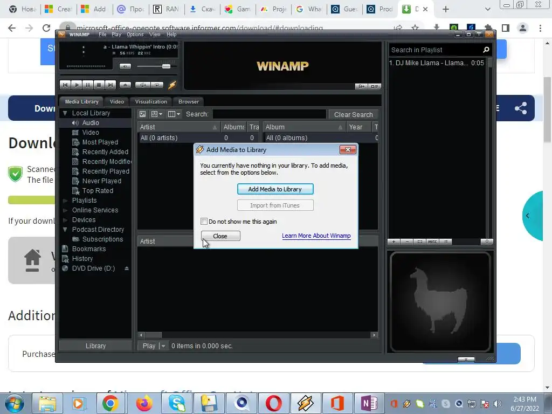
Task: Open the view mode dropdown by Search
Action: pyautogui.click(x=157, y=114)
